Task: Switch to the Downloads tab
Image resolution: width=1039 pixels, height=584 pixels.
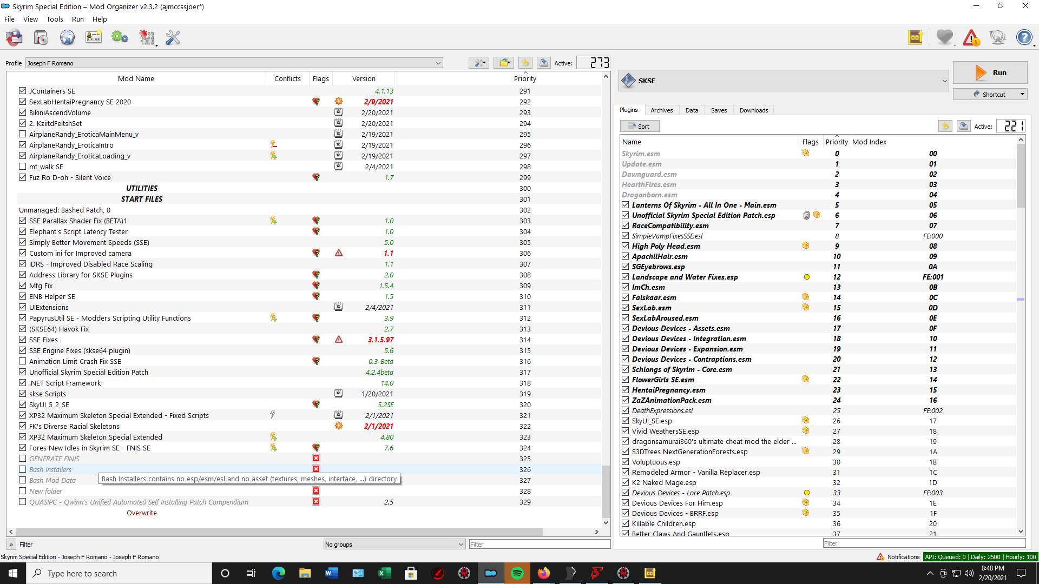Action: [x=753, y=110]
